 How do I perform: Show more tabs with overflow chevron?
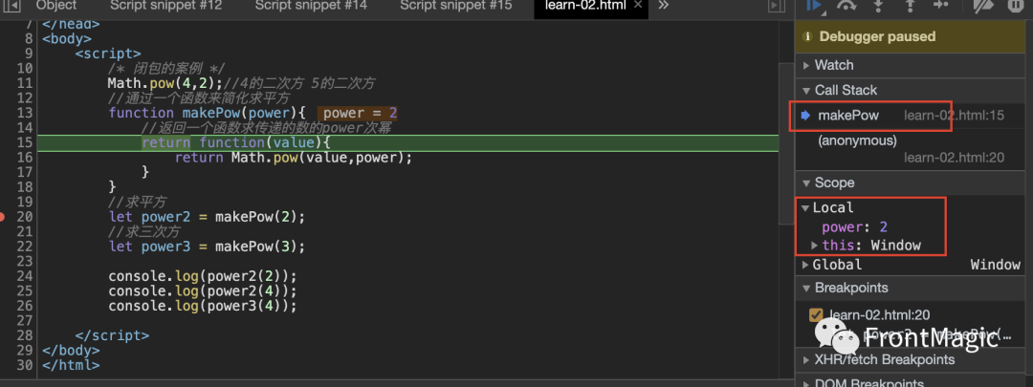click(664, 6)
